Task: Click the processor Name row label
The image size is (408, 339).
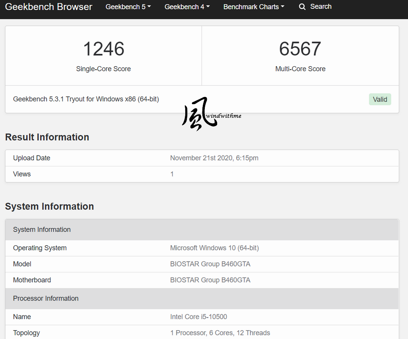Action: (x=22, y=317)
